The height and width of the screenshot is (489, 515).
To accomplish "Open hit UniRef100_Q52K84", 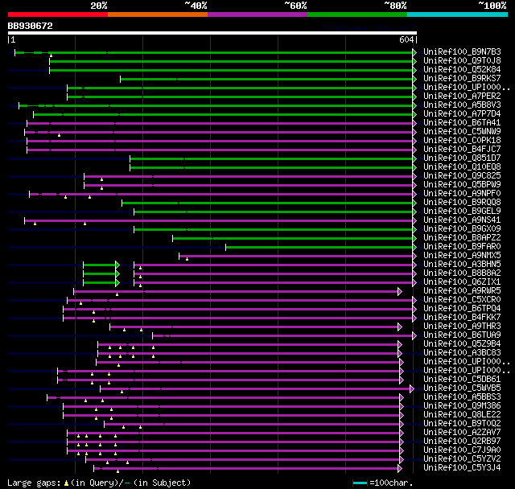I will (462, 70).
